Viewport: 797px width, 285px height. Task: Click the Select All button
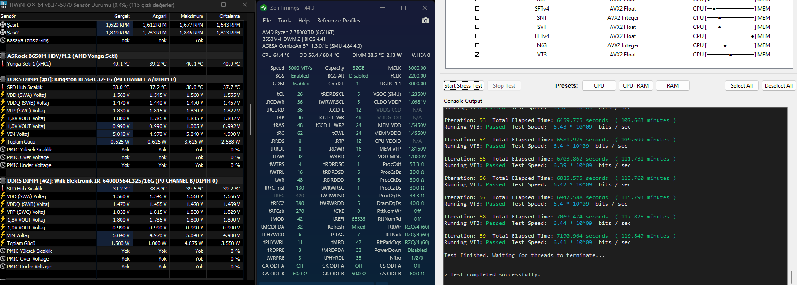click(741, 86)
